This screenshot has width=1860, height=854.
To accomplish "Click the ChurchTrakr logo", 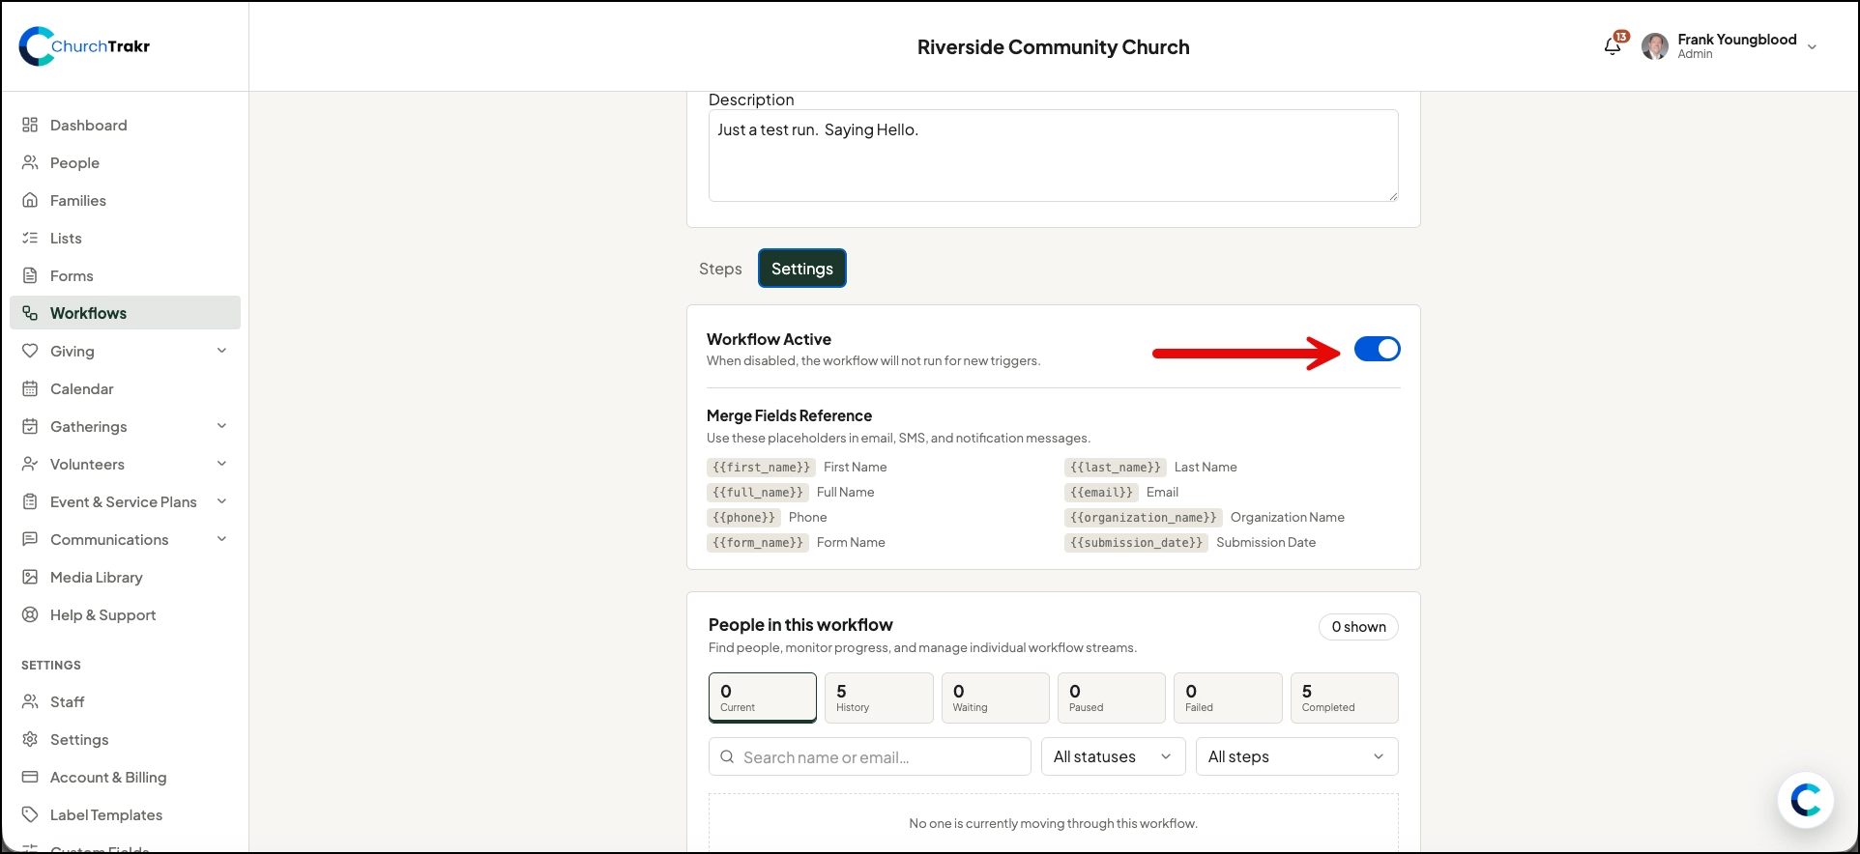I will (85, 46).
